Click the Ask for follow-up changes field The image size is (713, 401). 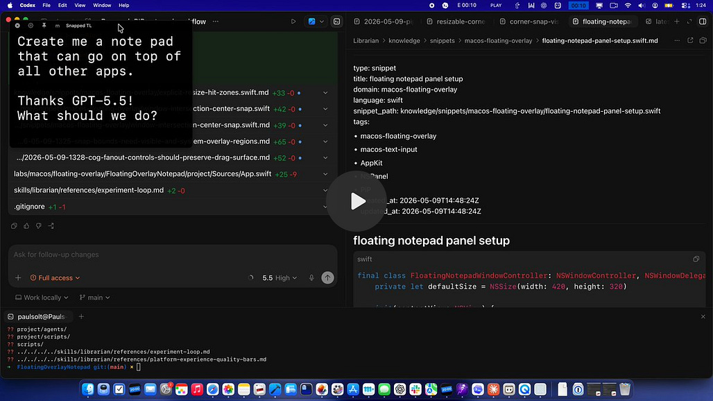click(x=173, y=255)
